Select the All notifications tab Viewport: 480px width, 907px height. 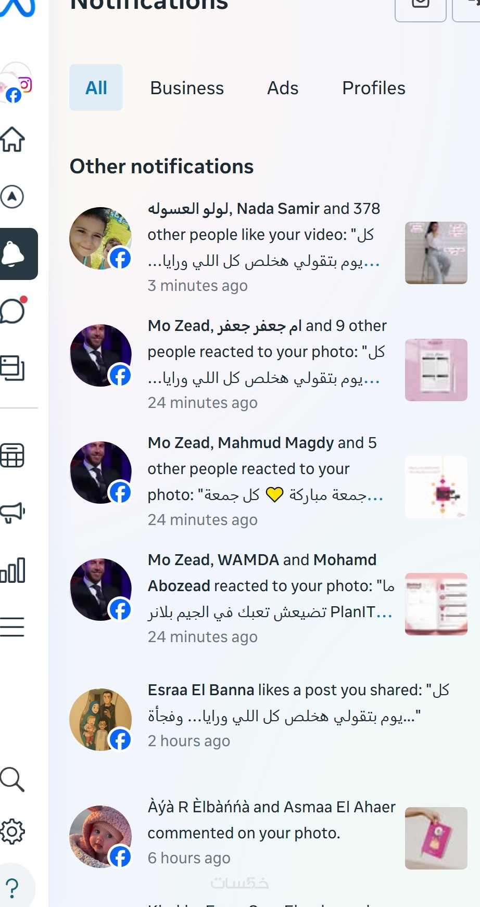coord(96,88)
